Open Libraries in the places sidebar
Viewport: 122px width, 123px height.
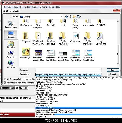coord(11,45)
